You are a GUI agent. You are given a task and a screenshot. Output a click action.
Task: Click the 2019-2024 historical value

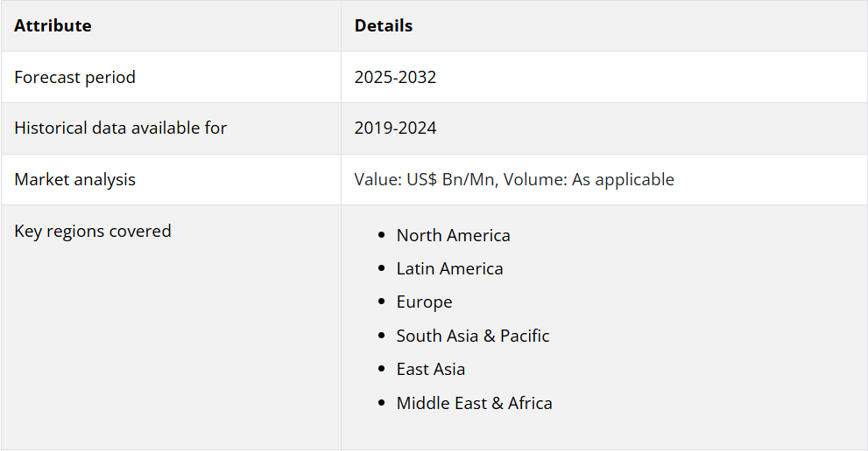395,128
